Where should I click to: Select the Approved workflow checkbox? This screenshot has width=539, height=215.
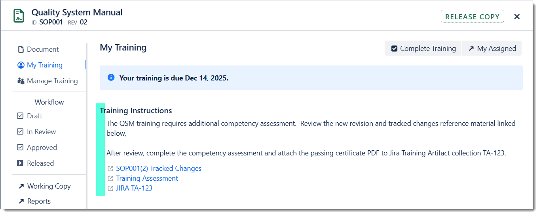point(20,148)
